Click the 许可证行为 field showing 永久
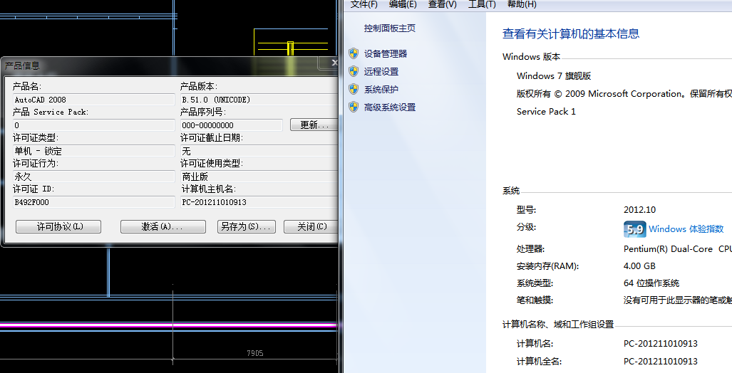 point(94,177)
